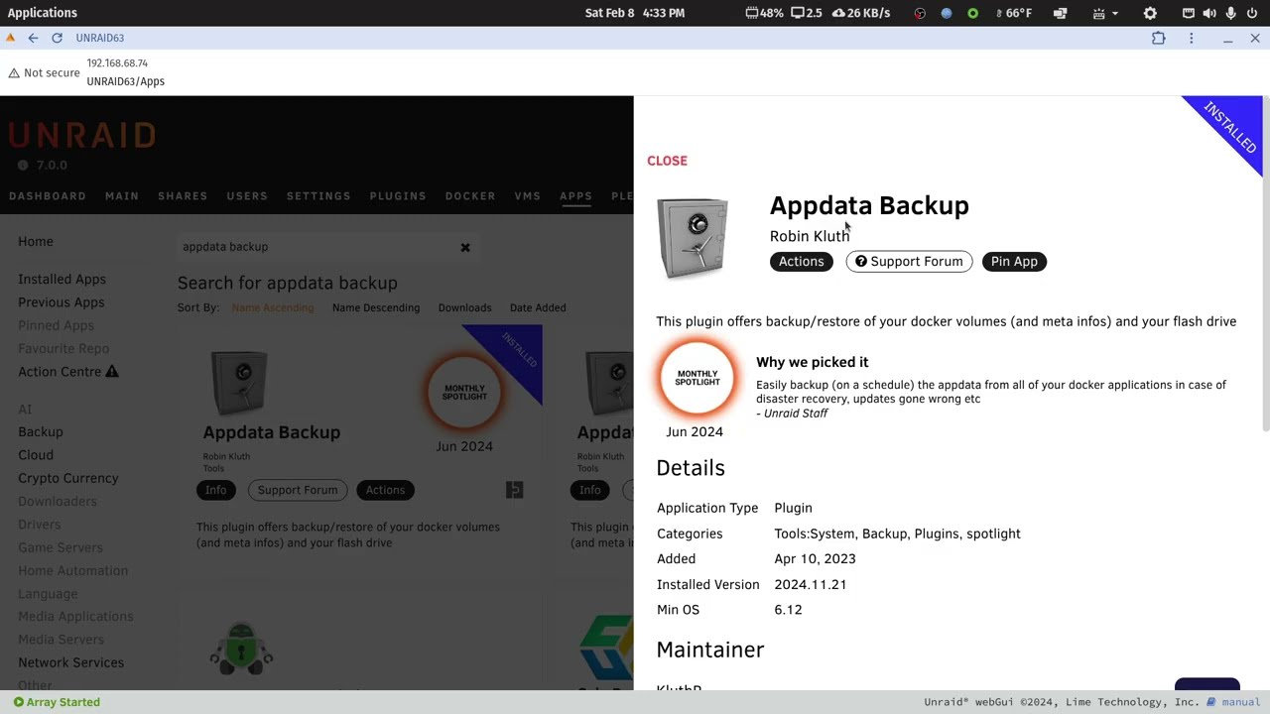Viewport: 1270px width, 714px height.
Task: Open Actions on the first Appdata Backup card
Action: (x=385, y=490)
